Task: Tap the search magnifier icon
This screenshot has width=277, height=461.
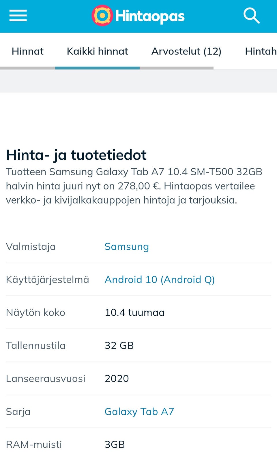Action: pos(251,16)
